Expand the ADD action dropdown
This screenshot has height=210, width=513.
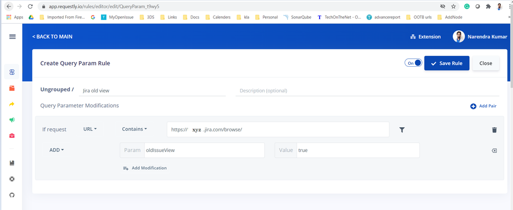[x=57, y=150]
